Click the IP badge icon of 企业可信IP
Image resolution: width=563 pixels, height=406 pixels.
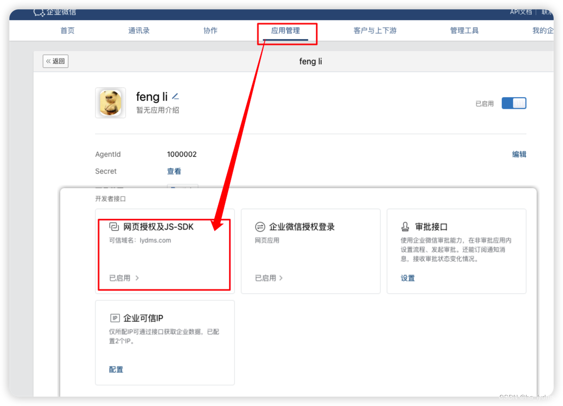click(115, 318)
